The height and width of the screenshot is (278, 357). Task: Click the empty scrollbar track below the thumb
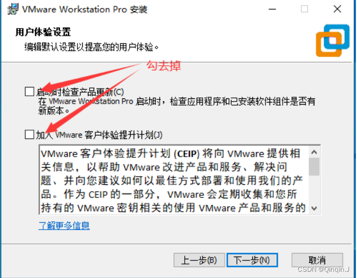[x=314, y=189]
